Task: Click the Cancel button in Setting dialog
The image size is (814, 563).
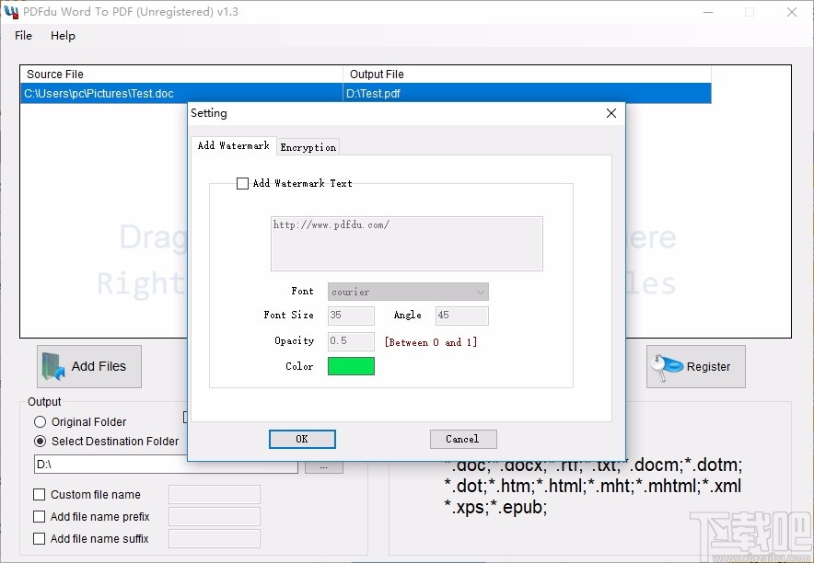Action: click(463, 439)
